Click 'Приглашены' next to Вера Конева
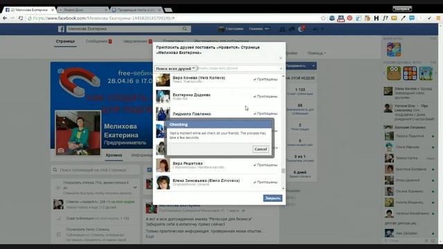Viewport: 443px width, 249px height. coord(265,80)
